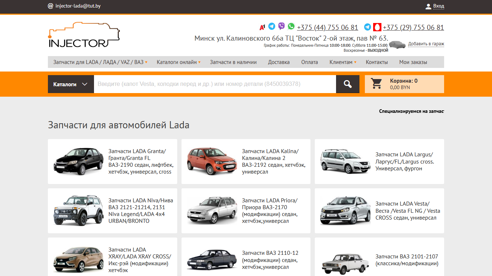The width and height of the screenshot is (492, 276).
Task: Click the Запчасти для автомобилей Lada heading
Action: 118,125
